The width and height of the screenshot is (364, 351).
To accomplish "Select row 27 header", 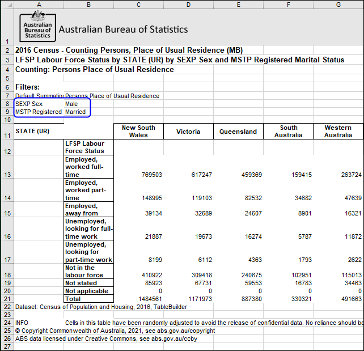I will tap(7, 346).
